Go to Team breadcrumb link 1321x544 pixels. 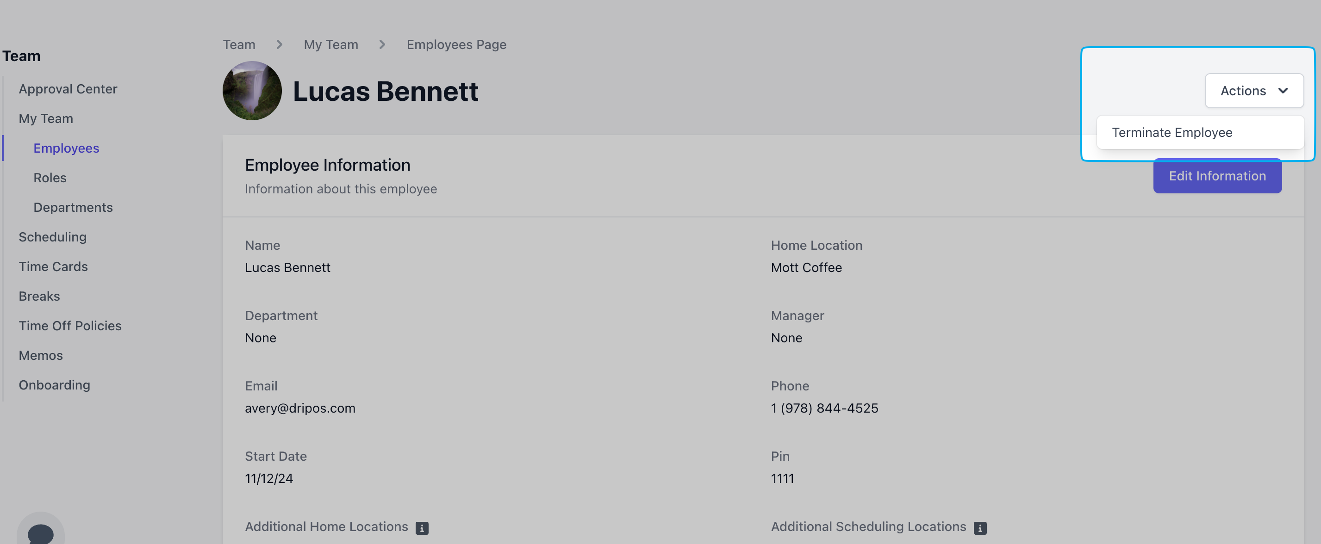(x=239, y=44)
